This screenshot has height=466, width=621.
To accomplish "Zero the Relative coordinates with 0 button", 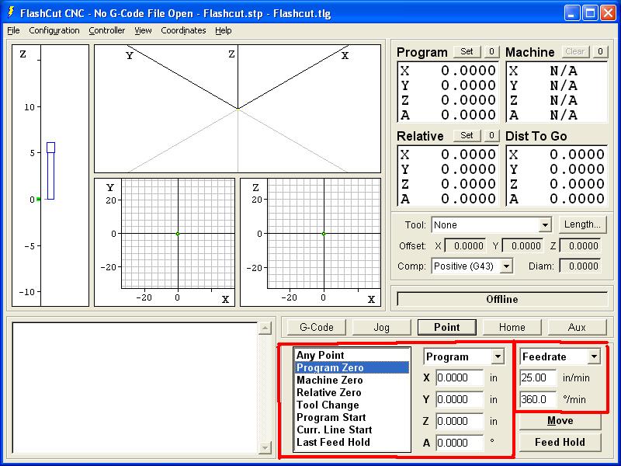I will click(491, 135).
